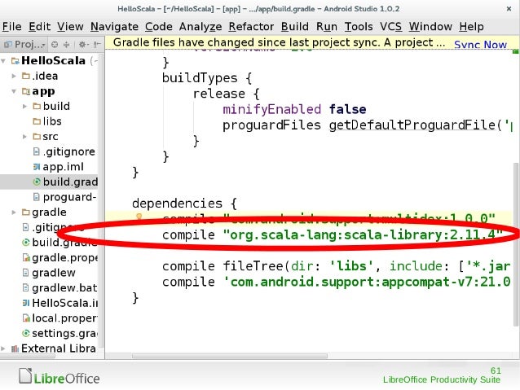Select the libs folder in project tree
Image resolution: width=520 pixels, height=390 pixels.
[52, 121]
